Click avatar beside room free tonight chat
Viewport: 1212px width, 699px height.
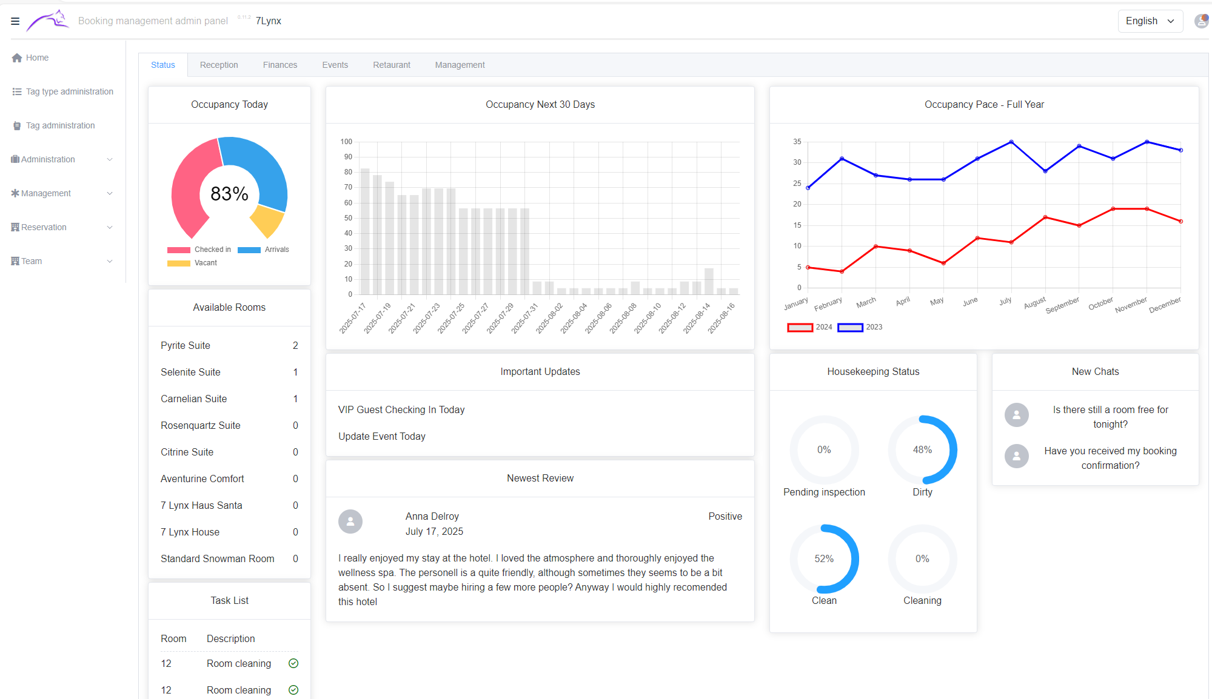coord(1017,415)
